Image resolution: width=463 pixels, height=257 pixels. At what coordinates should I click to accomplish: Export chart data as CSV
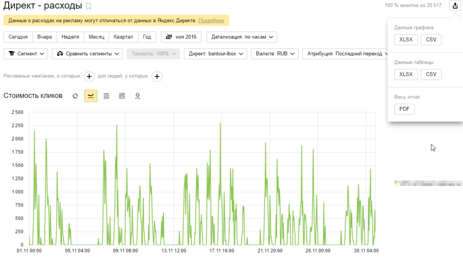tap(431, 39)
